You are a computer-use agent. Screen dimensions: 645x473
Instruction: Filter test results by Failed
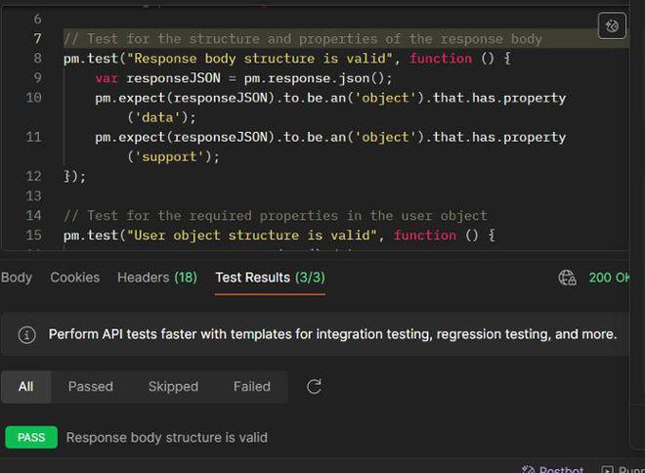click(252, 387)
